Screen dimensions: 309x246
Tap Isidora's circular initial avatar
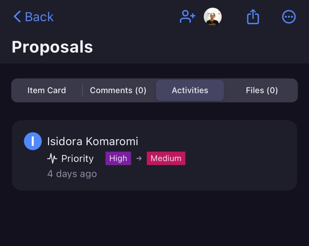pos(33,141)
